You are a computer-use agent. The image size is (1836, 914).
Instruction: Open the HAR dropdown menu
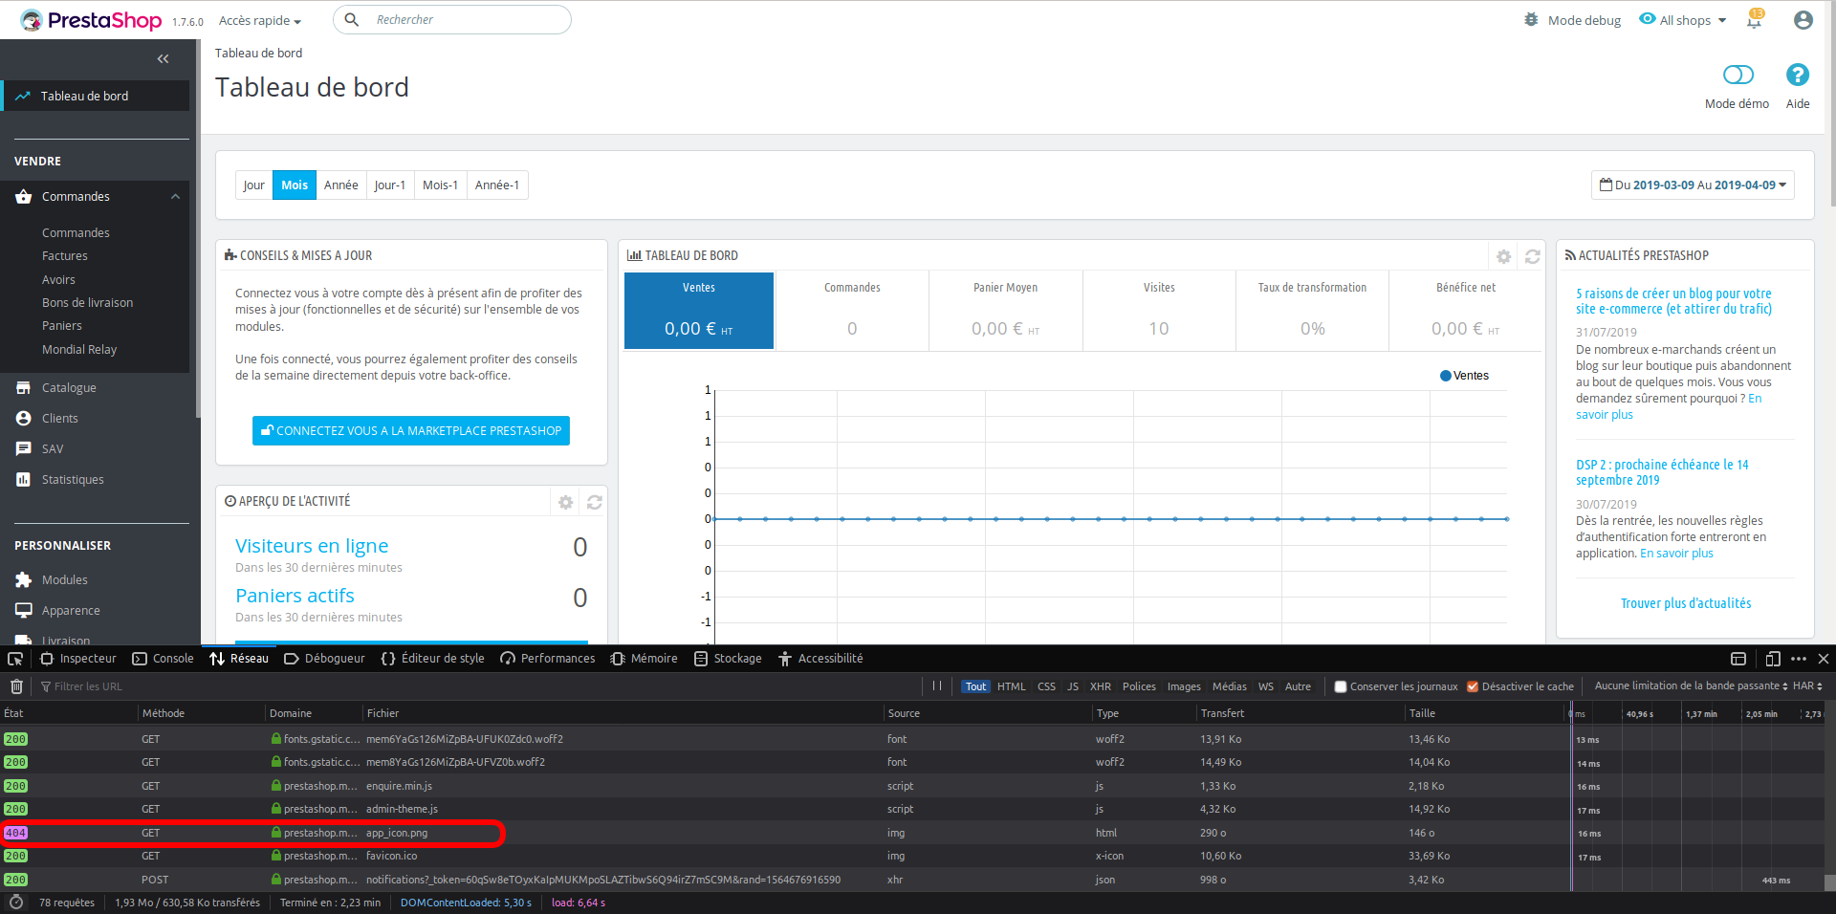(x=1807, y=686)
